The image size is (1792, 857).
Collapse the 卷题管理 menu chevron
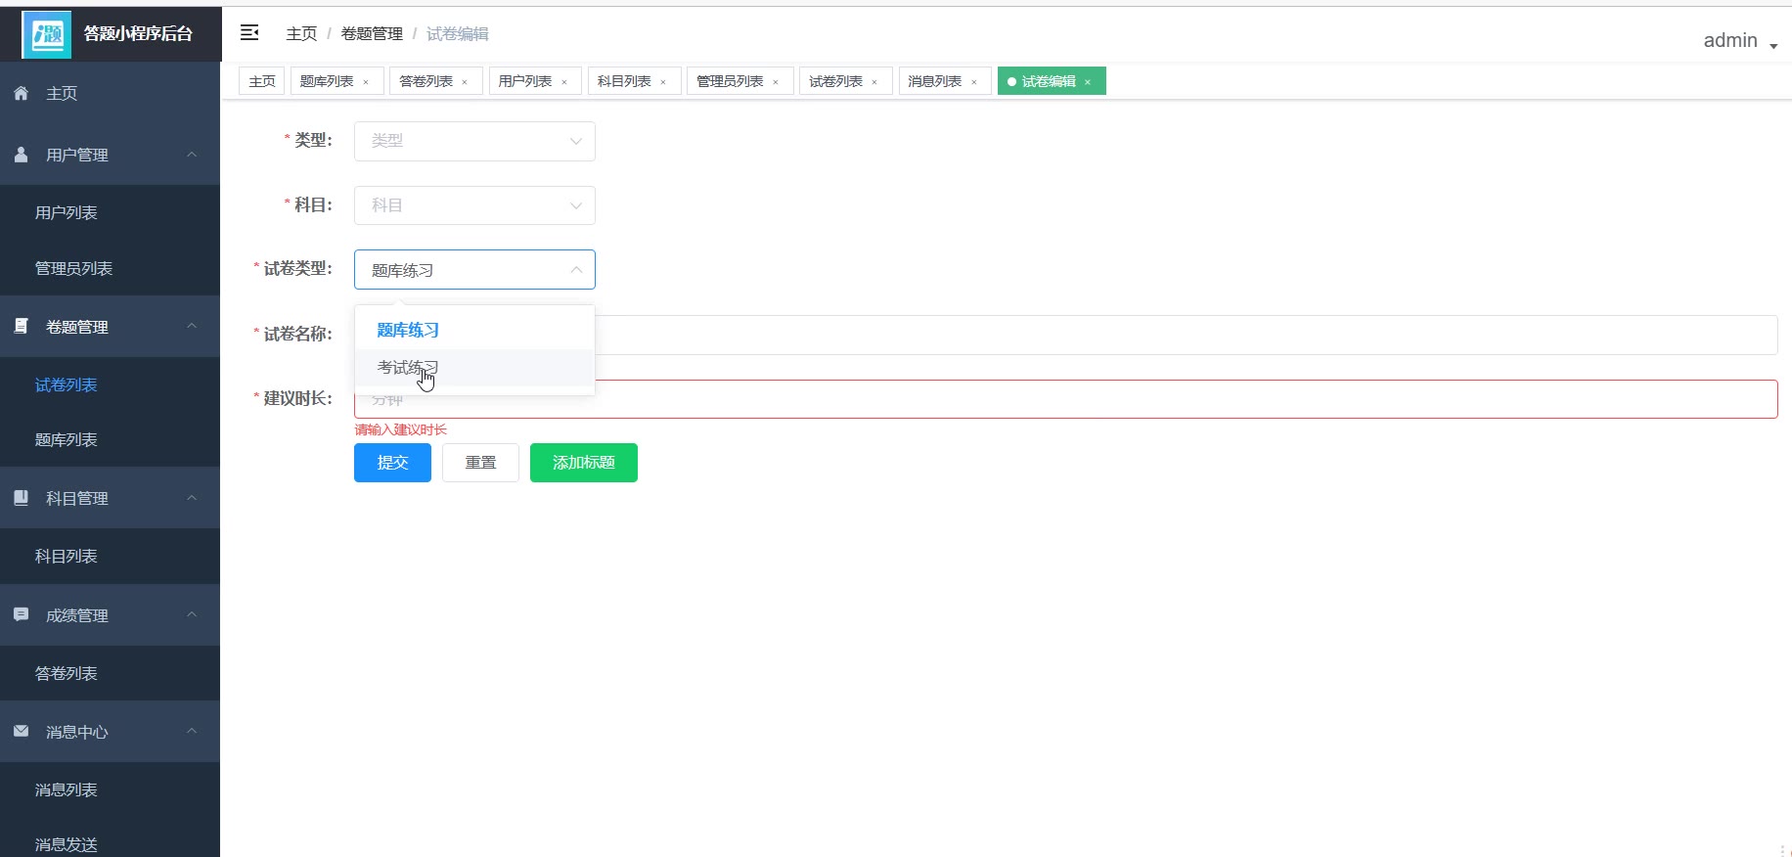(192, 326)
